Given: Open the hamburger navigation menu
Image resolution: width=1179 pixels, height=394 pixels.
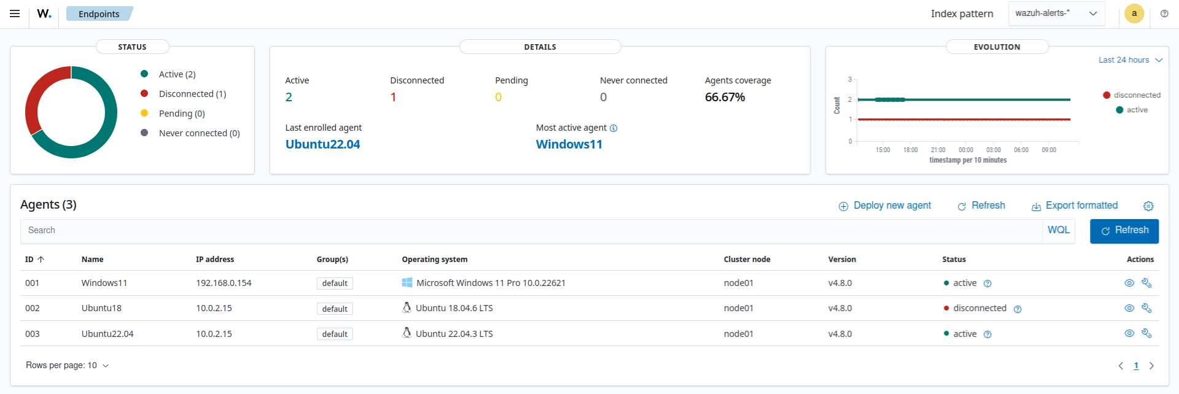Looking at the screenshot, I should [15, 14].
